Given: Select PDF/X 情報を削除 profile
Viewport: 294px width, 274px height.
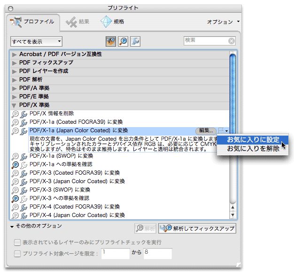Looking at the screenshot, I should click(52, 114).
